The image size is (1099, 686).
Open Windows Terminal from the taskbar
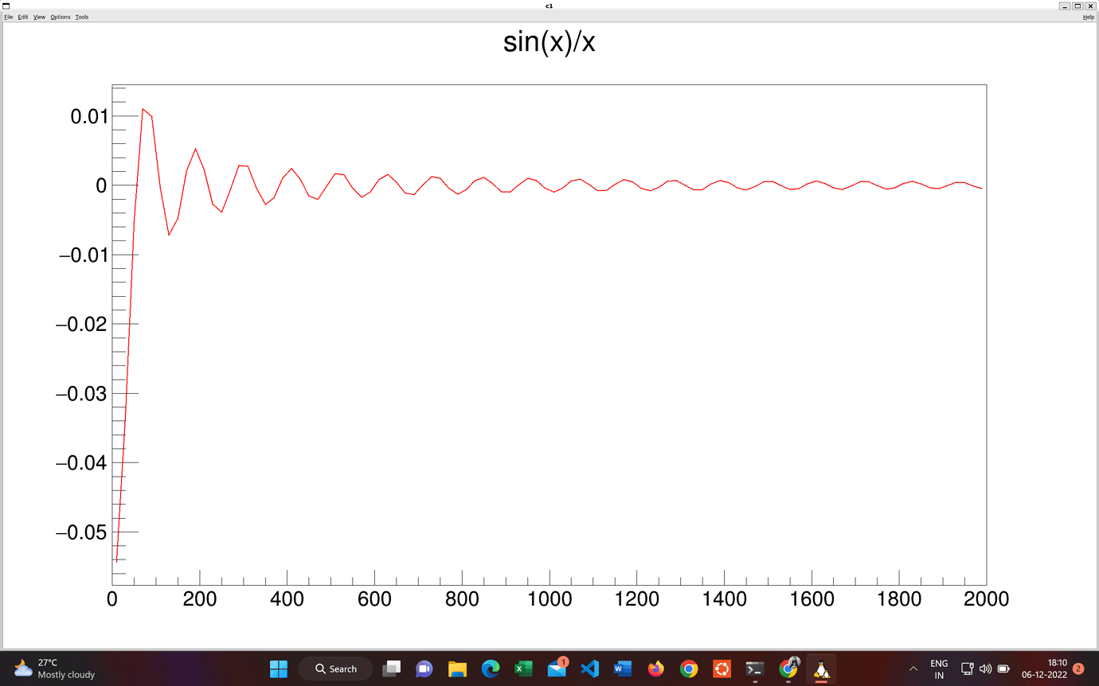click(754, 668)
